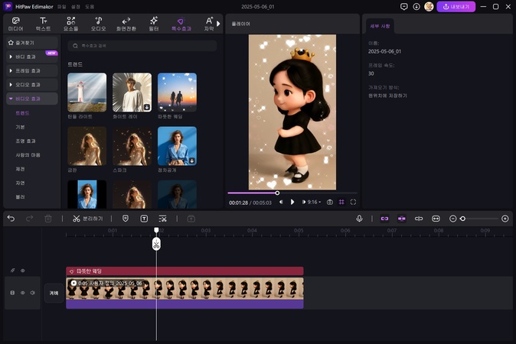Screen dimensions: 516x344
Task: Click the timeline zoom slider handle
Action: tap(462, 219)
